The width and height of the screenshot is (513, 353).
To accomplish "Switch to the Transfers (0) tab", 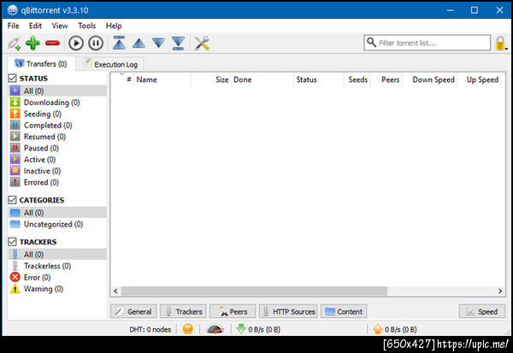I will (41, 63).
